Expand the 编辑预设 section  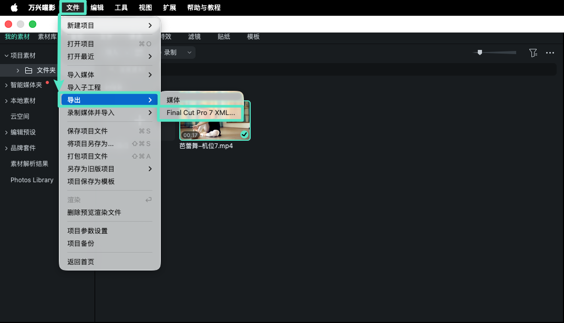[x=6, y=132]
